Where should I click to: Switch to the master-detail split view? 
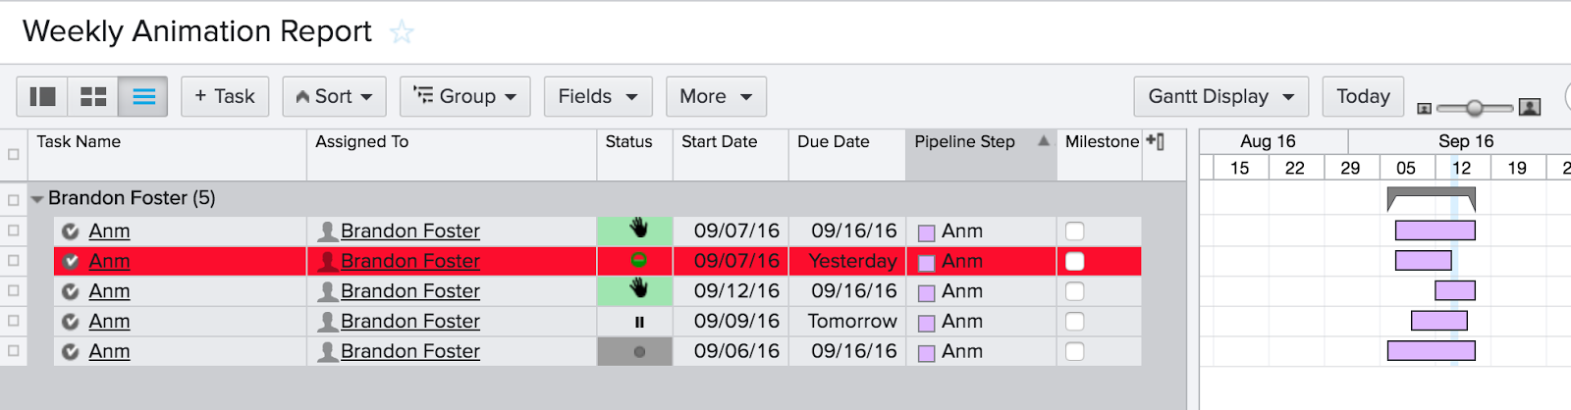click(42, 96)
